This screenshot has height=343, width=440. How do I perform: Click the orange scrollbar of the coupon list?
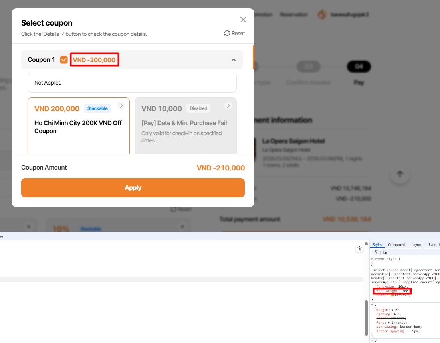[x=254, y=57]
